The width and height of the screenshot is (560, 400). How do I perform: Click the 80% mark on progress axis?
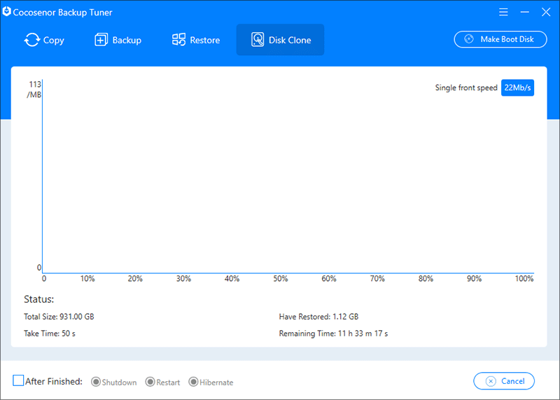tap(426, 279)
